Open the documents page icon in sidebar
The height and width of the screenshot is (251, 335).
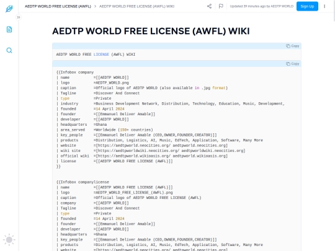pyautogui.click(x=9, y=29)
